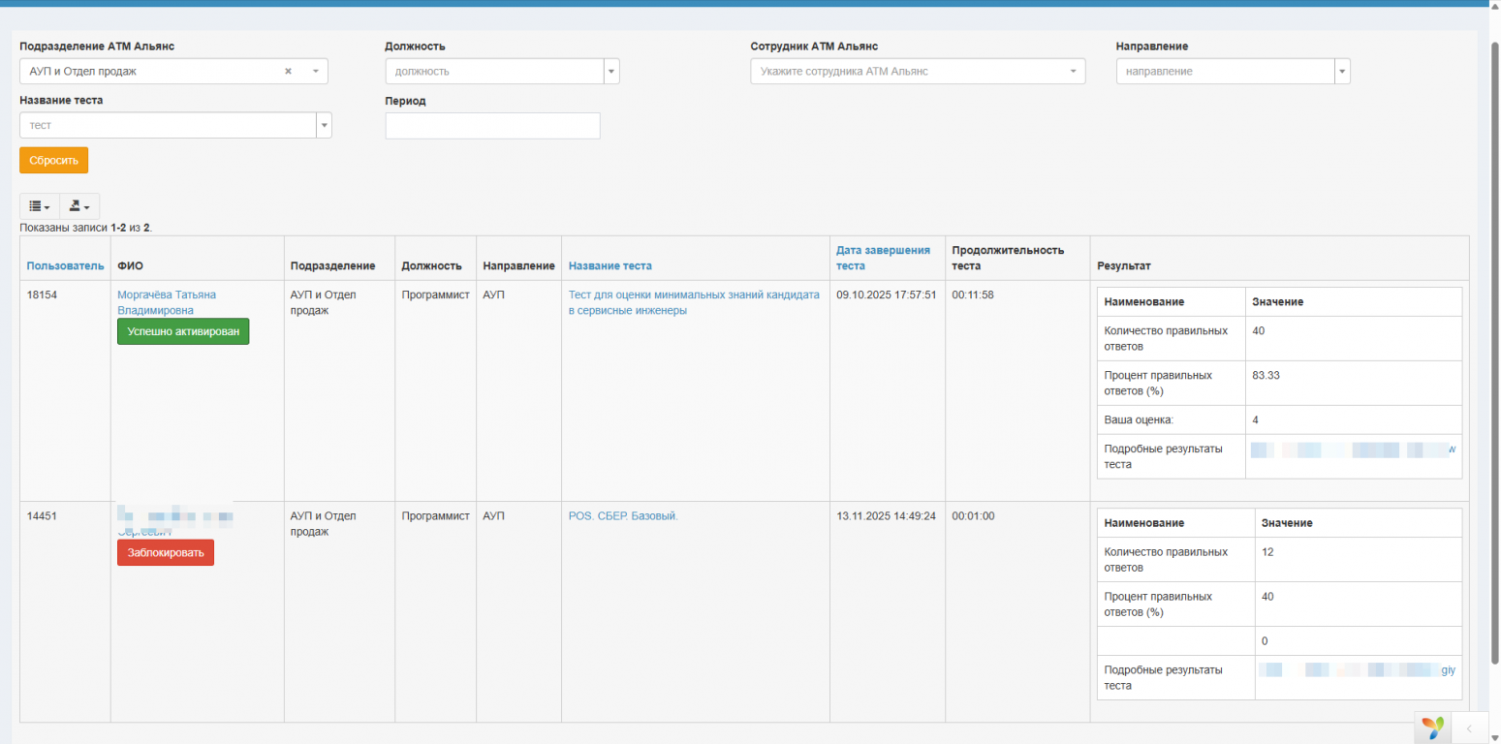Expand the debug toolbar arrow
Image resolution: width=1501 pixels, height=744 pixels.
1469,728
